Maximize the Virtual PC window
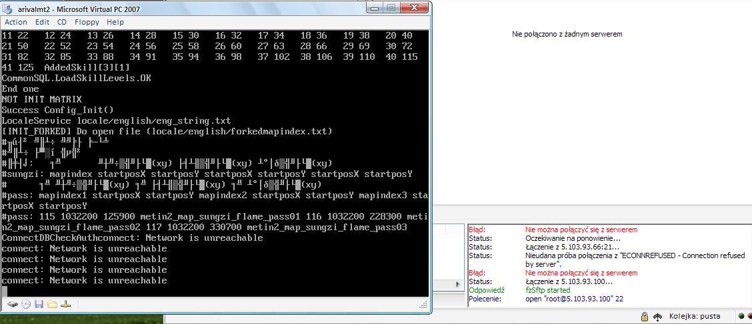The width and height of the screenshot is (752, 324). [391, 7]
